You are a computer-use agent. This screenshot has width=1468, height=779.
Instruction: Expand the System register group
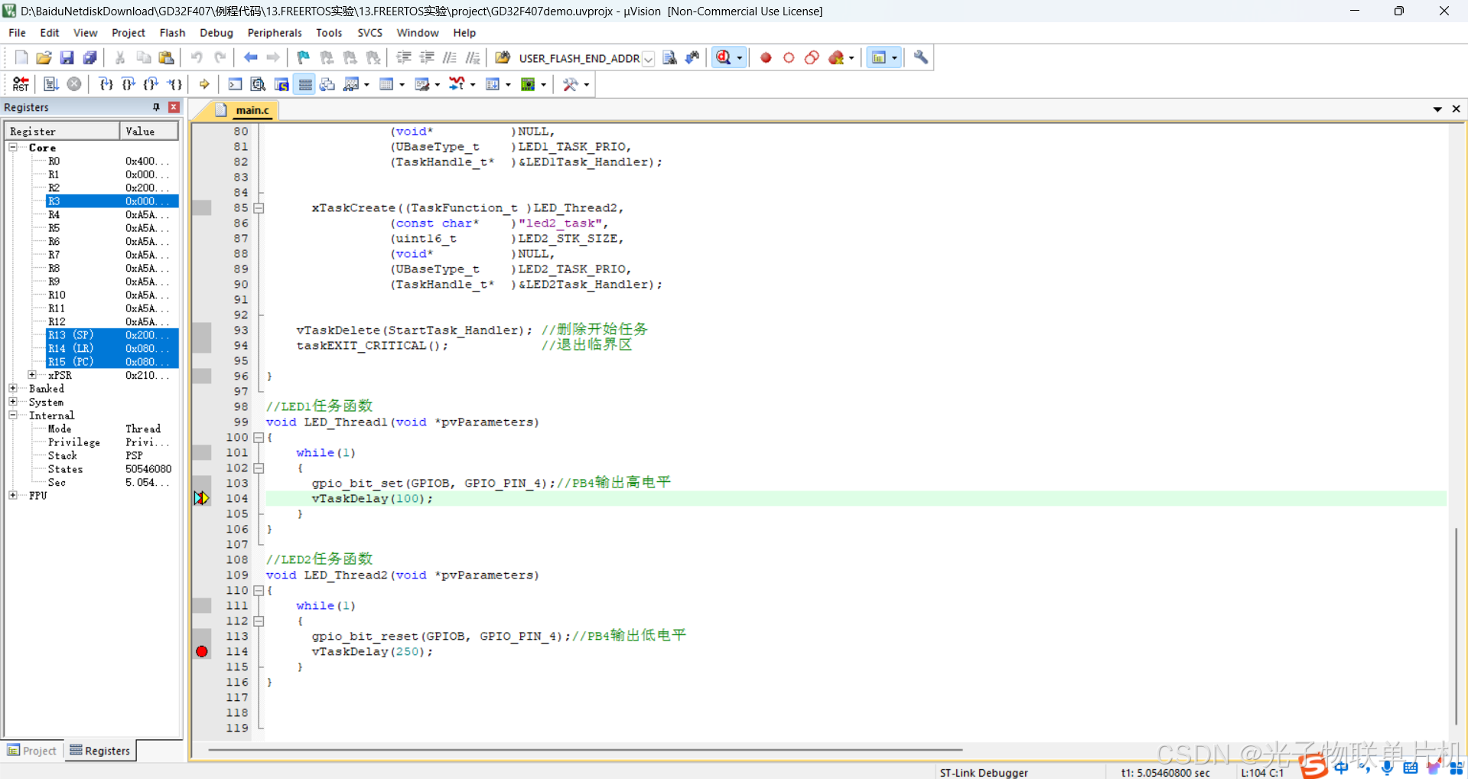tap(13, 402)
